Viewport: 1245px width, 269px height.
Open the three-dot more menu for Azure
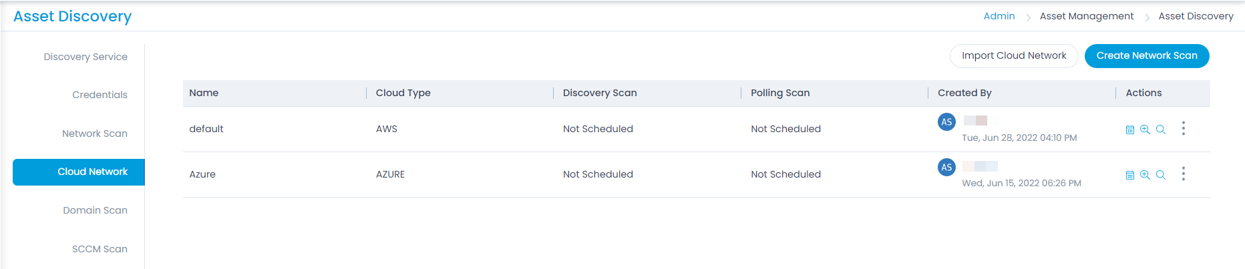(x=1184, y=174)
